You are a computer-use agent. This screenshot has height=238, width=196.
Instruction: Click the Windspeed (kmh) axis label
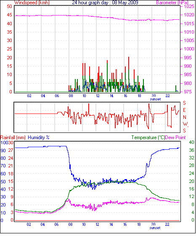click(32, 3)
